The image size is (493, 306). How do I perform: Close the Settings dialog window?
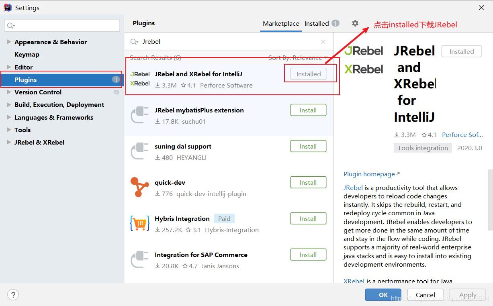pos(481,8)
